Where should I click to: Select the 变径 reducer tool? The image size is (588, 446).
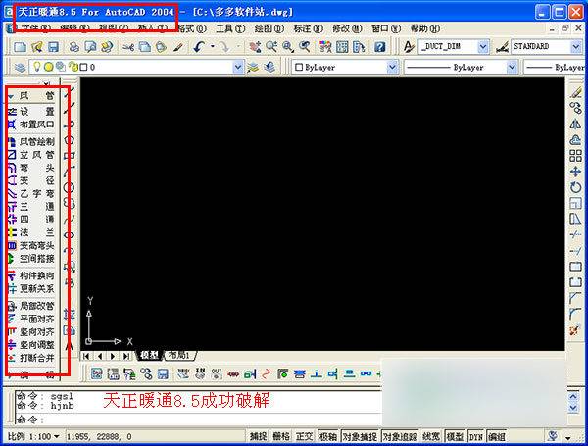31,180
